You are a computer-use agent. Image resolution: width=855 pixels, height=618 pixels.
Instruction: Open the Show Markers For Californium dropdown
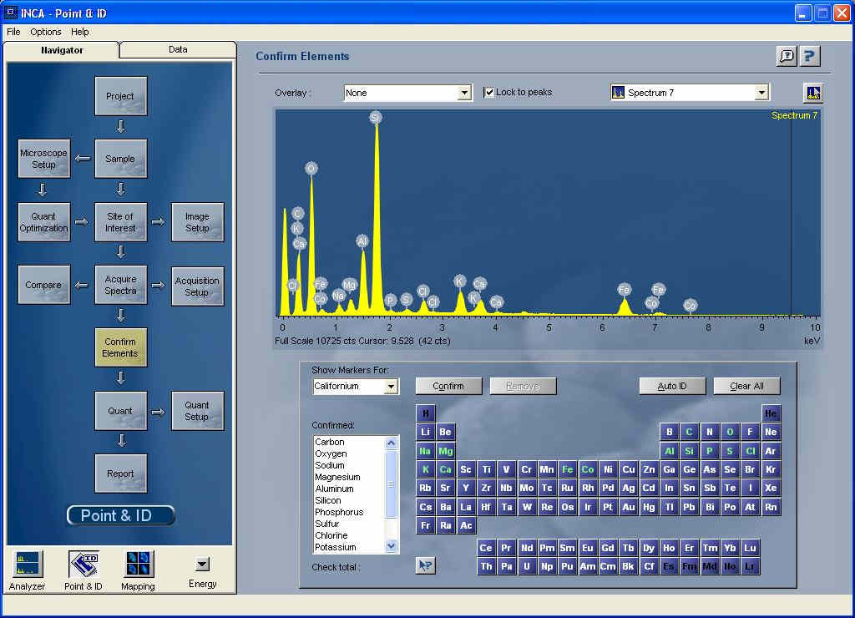pos(390,387)
